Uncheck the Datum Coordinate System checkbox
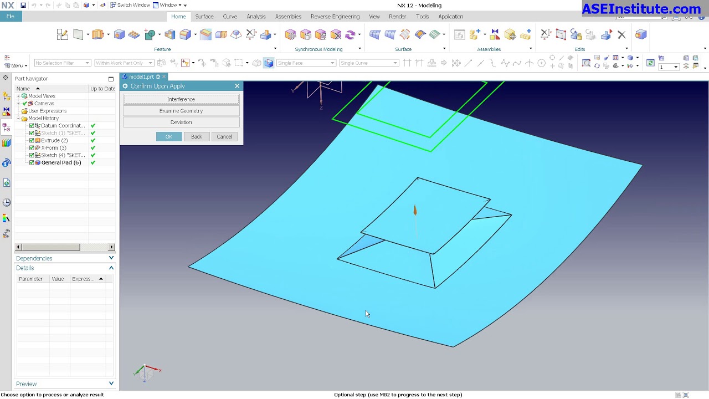The image size is (709, 399). 32,126
